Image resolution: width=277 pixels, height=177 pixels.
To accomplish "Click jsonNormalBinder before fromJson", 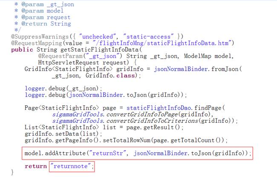I will (x=181, y=69).
